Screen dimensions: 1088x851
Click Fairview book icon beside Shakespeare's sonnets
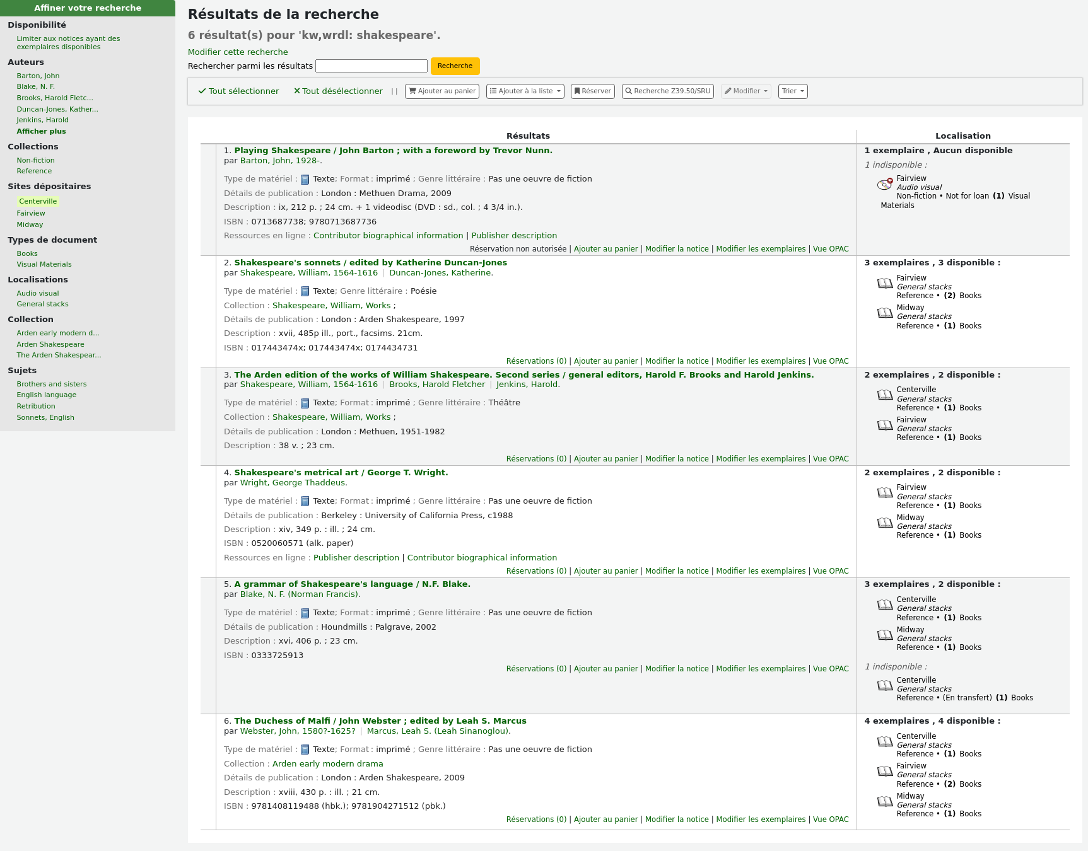[x=885, y=283]
